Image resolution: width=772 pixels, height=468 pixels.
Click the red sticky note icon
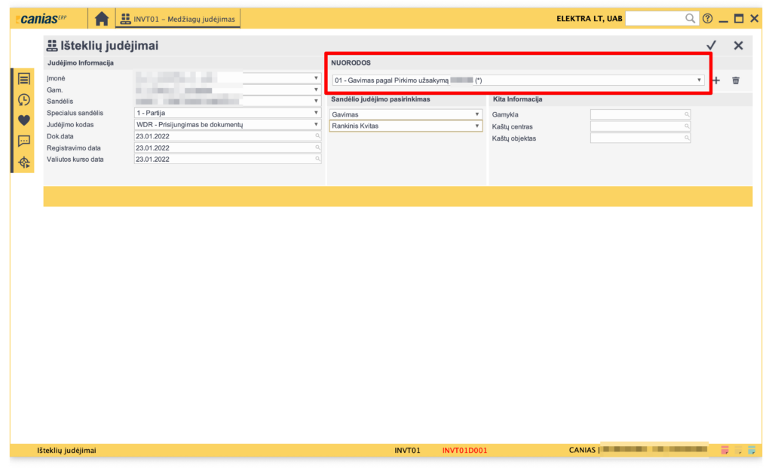(x=725, y=450)
